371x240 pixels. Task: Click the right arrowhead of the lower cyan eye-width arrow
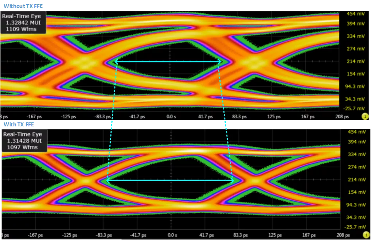(232, 181)
